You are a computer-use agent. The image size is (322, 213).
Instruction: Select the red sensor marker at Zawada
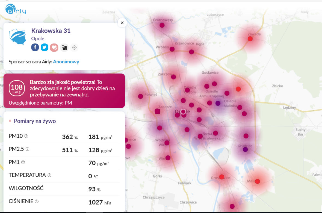click(x=250, y=39)
